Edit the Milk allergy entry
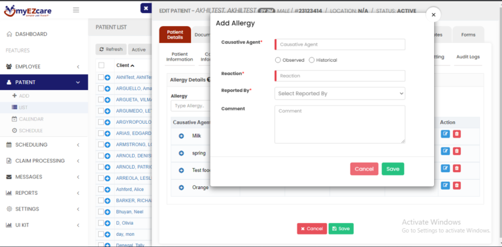This screenshot has width=502, height=247. 445,134
